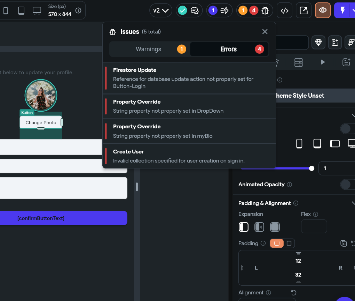
Task: Click the red errors badge in toolbar
Action: point(254,10)
